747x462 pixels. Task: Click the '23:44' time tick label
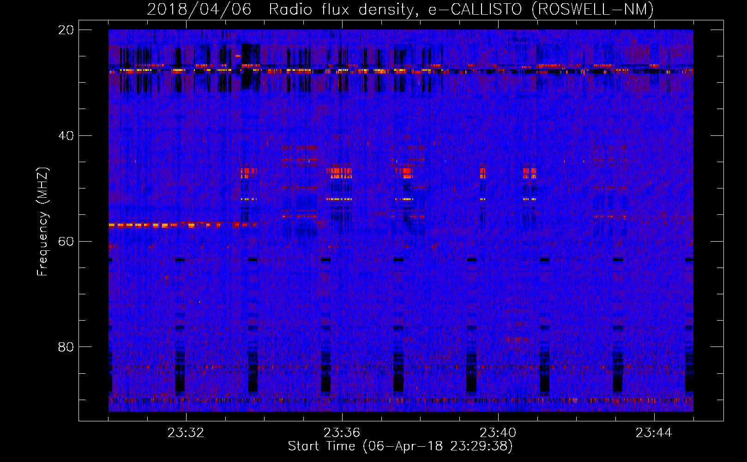[x=654, y=433]
